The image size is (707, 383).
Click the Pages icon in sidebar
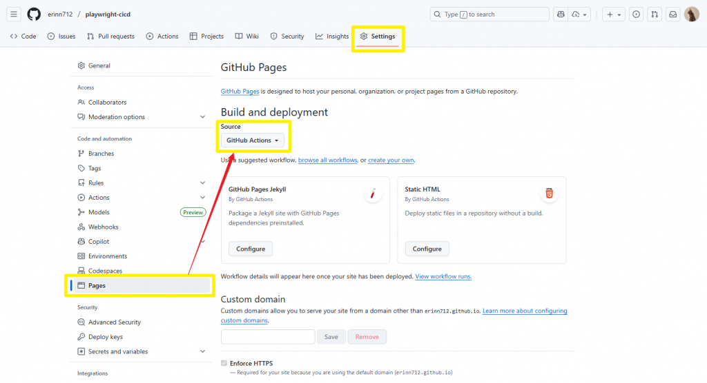[x=81, y=285]
